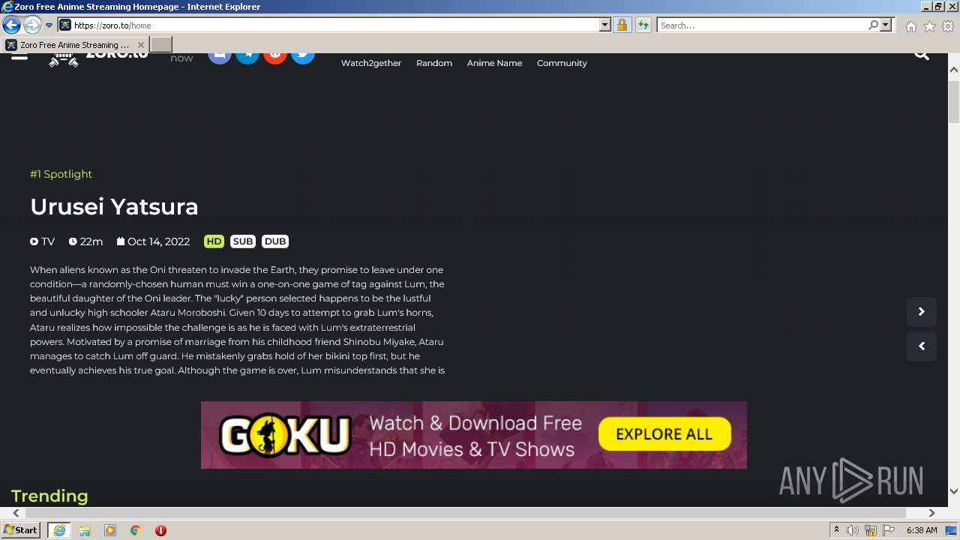Open the Reddit social link
The image size is (960, 540).
(274, 57)
